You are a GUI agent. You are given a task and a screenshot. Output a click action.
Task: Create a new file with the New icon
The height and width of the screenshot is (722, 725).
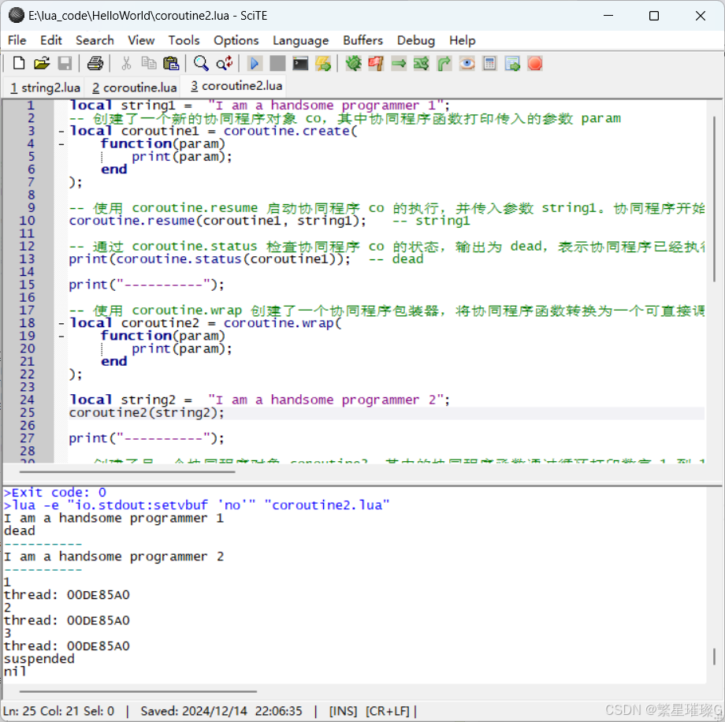[17, 63]
